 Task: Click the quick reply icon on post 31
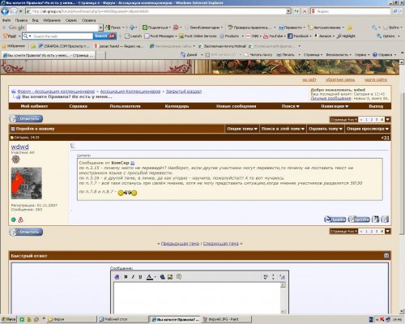pyautogui.click(x=385, y=220)
